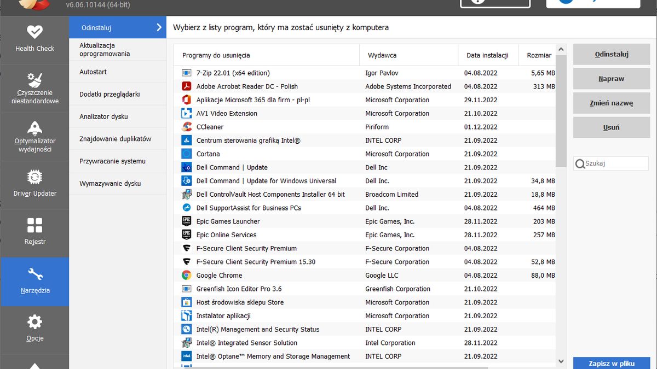Click the Zapisz w pliku button

[611, 363]
